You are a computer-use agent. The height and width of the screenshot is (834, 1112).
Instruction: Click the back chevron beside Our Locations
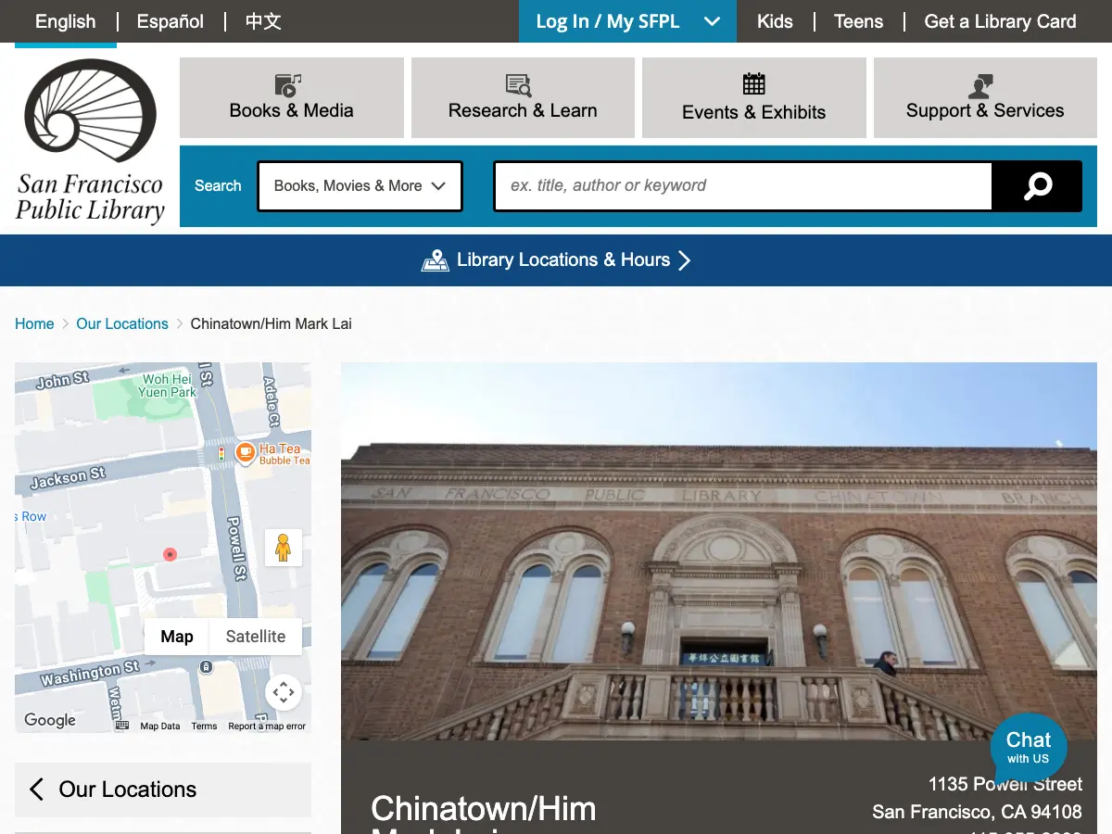36,790
